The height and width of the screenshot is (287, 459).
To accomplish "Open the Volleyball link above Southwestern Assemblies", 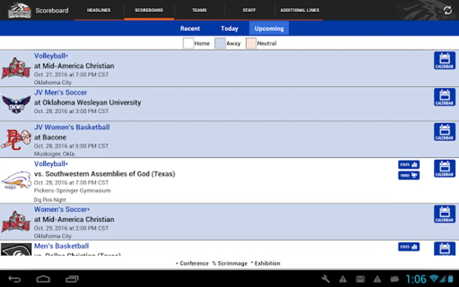I will (51, 164).
